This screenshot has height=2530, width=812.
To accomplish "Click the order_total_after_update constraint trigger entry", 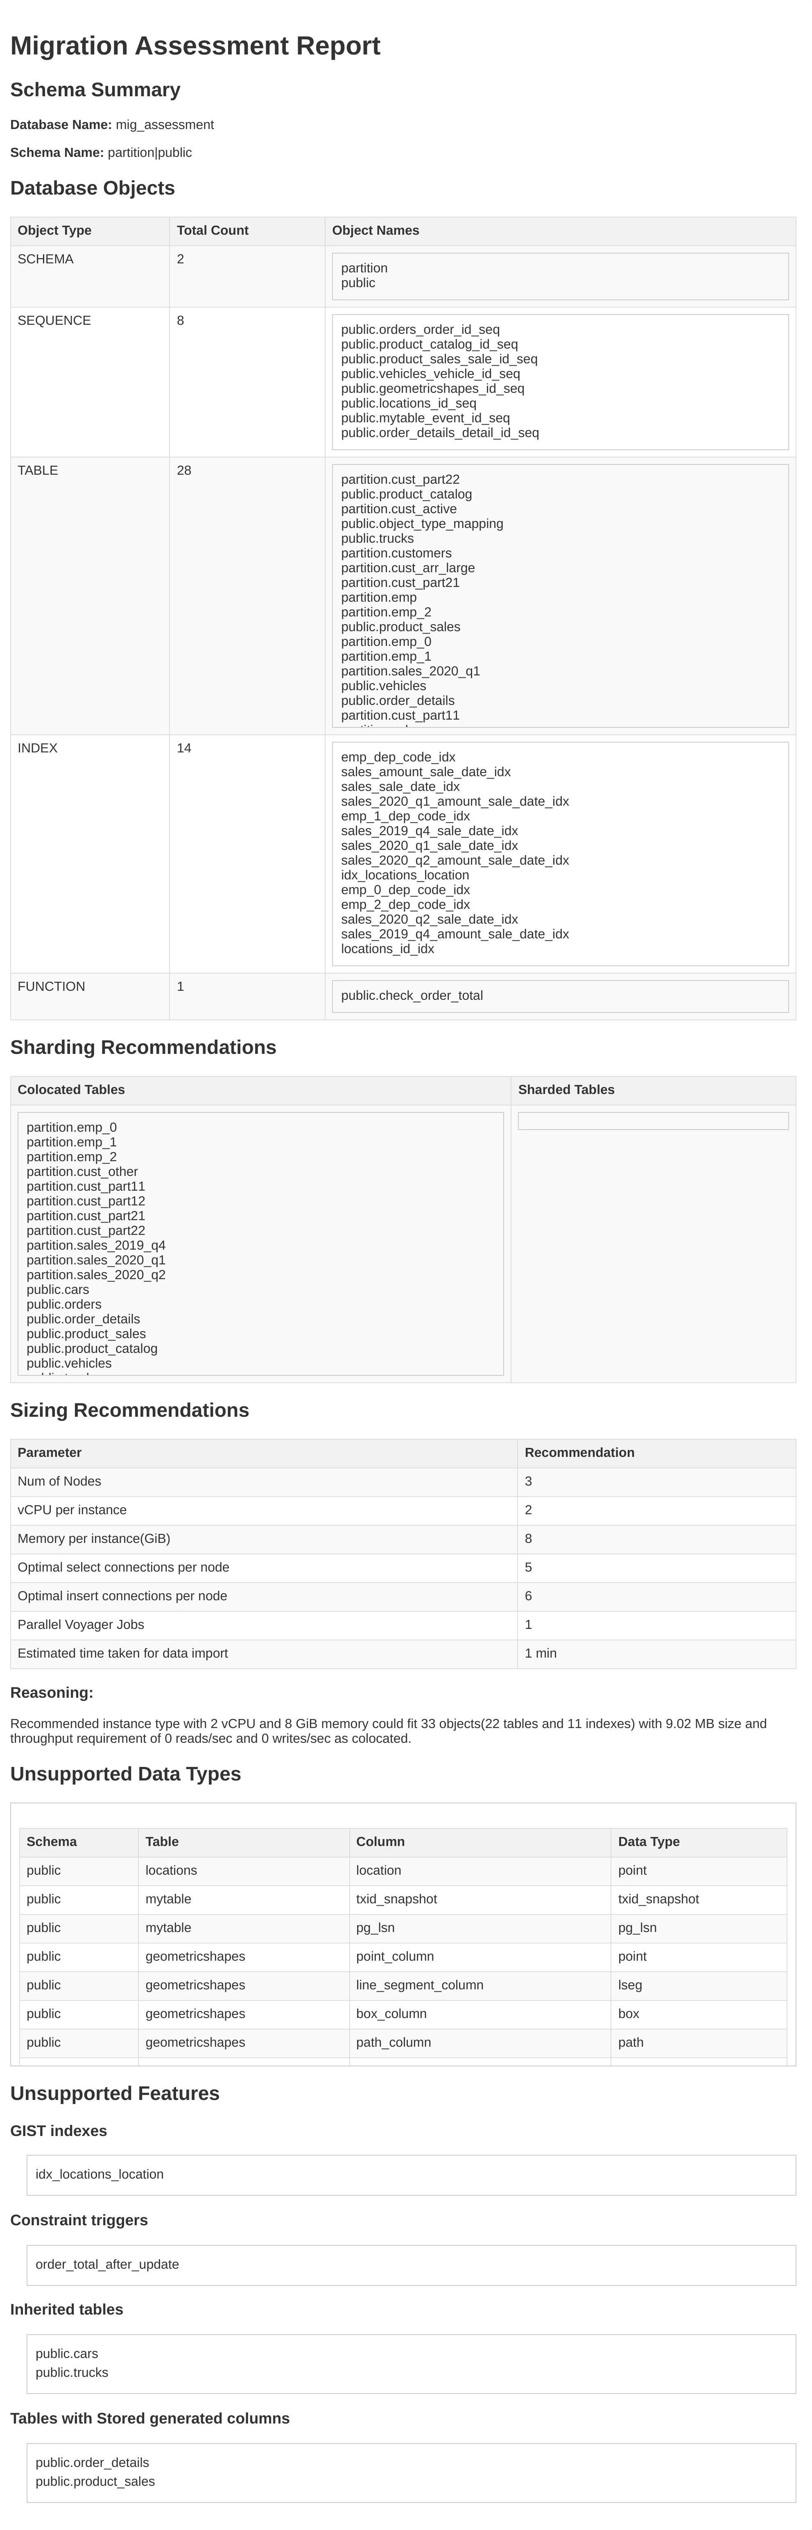I will pos(107,2264).
